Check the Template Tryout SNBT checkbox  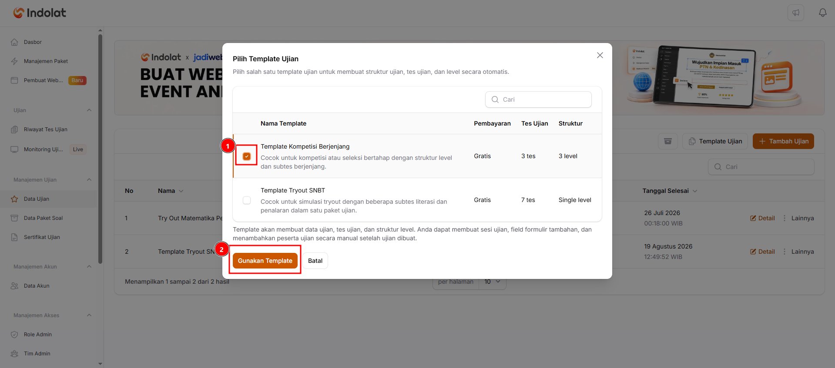point(247,200)
